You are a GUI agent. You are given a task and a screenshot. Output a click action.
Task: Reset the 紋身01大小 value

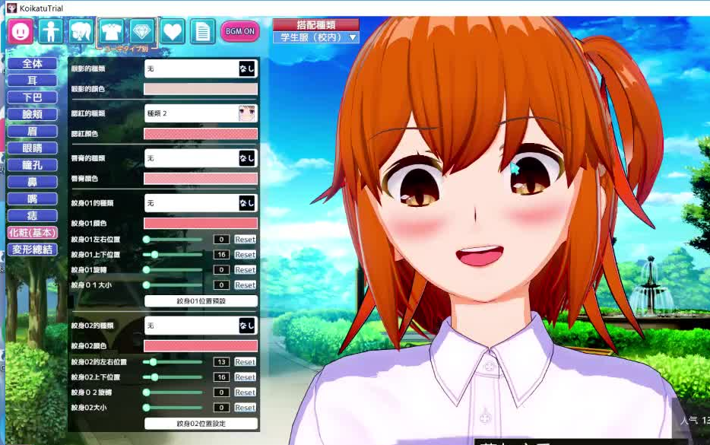pos(245,285)
